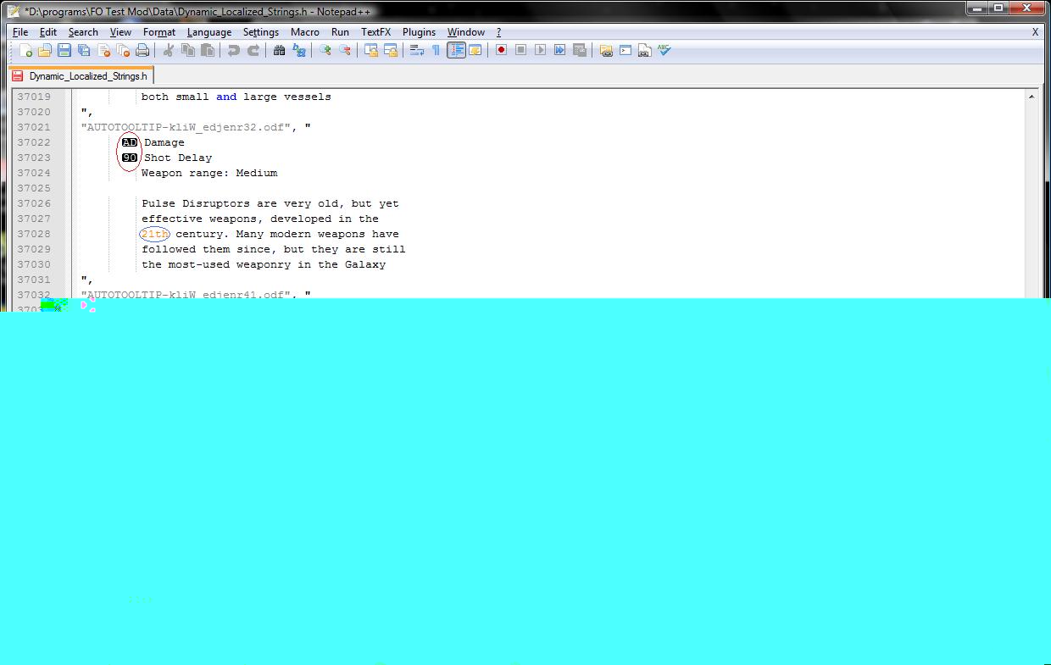Image resolution: width=1051 pixels, height=665 pixels.
Task: Open the Plugins menu
Action: pos(419,32)
